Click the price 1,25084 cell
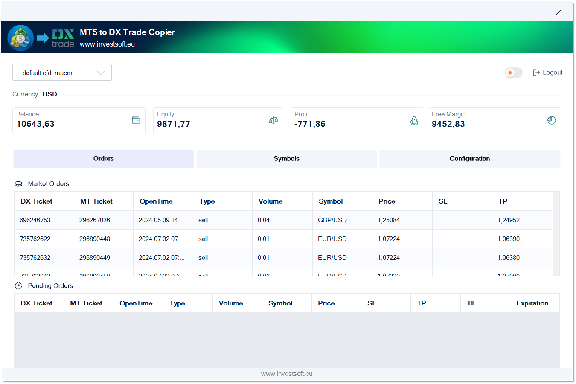Viewport: 576px width, 384px height. (x=402, y=220)
